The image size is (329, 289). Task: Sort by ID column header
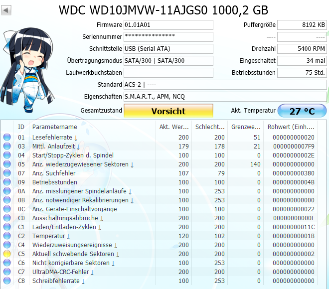pos(21,127)
